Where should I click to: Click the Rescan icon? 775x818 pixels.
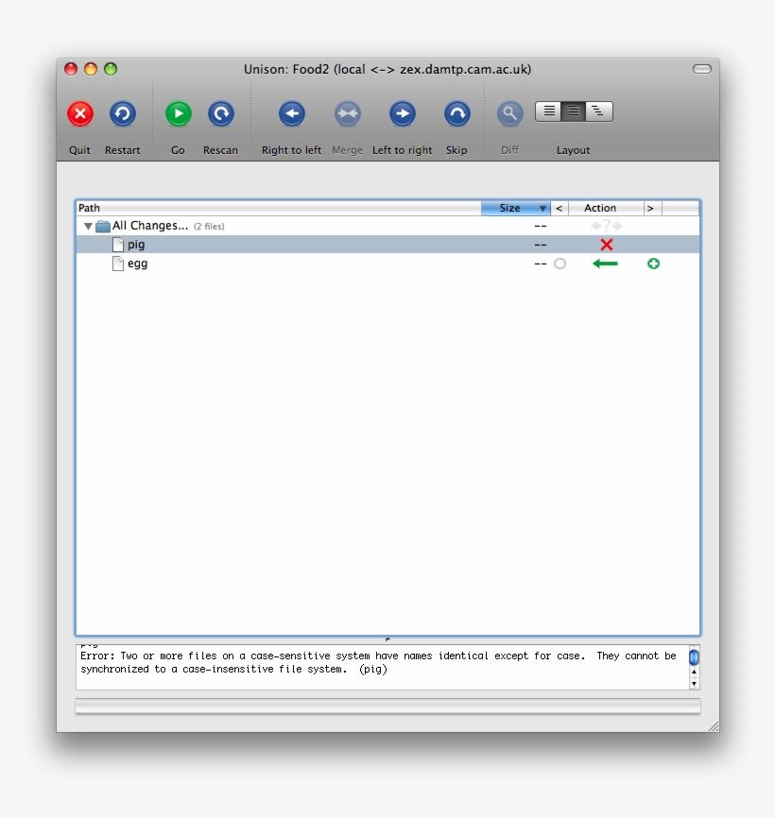click(x=220, y=113)
